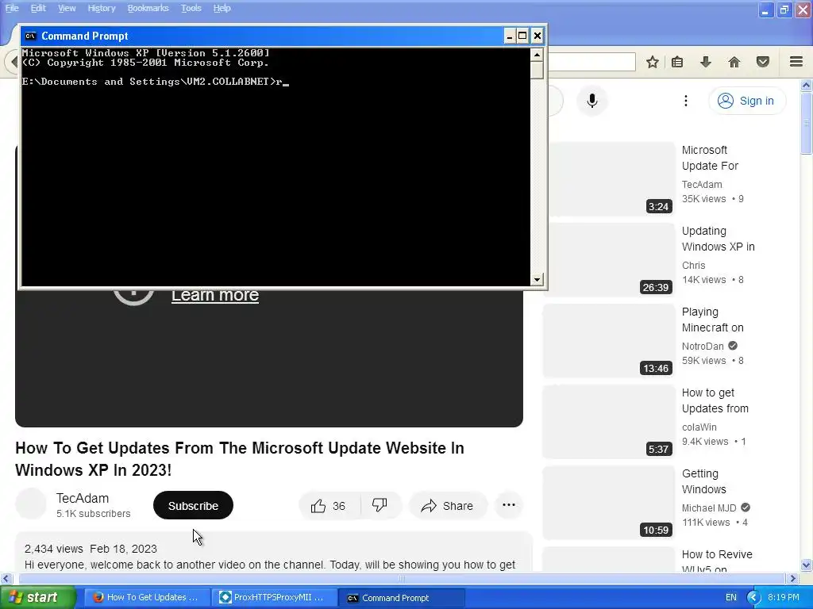Expand hidden tray icons arrow
813x609 pixels.
point(753,597)
